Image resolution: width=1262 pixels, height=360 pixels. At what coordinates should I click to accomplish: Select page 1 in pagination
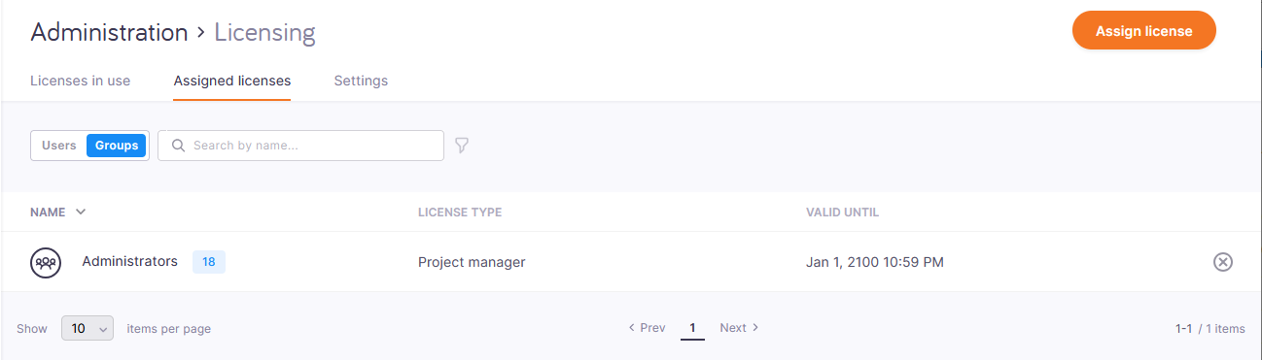(692, 328)
